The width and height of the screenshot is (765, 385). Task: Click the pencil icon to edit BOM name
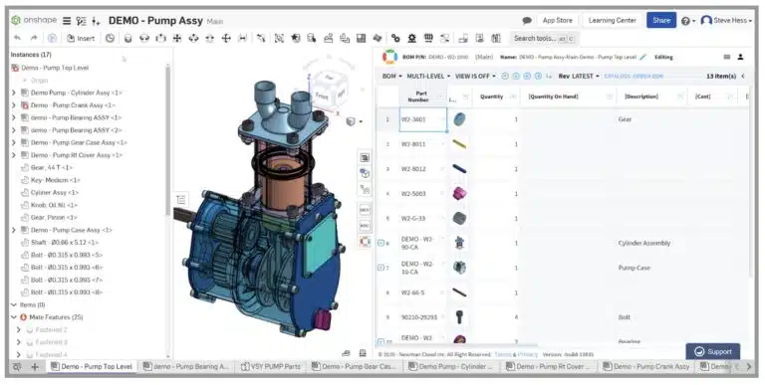point(643,57)
